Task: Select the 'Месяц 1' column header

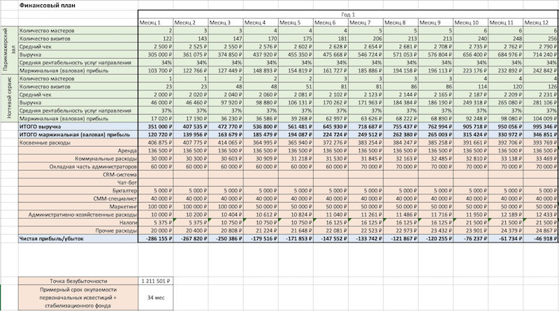Action: point(155,22)
